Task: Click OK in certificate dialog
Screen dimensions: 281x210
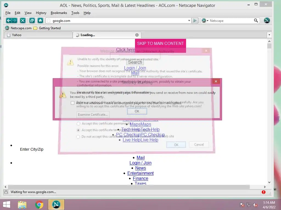Action: (176, 145)
